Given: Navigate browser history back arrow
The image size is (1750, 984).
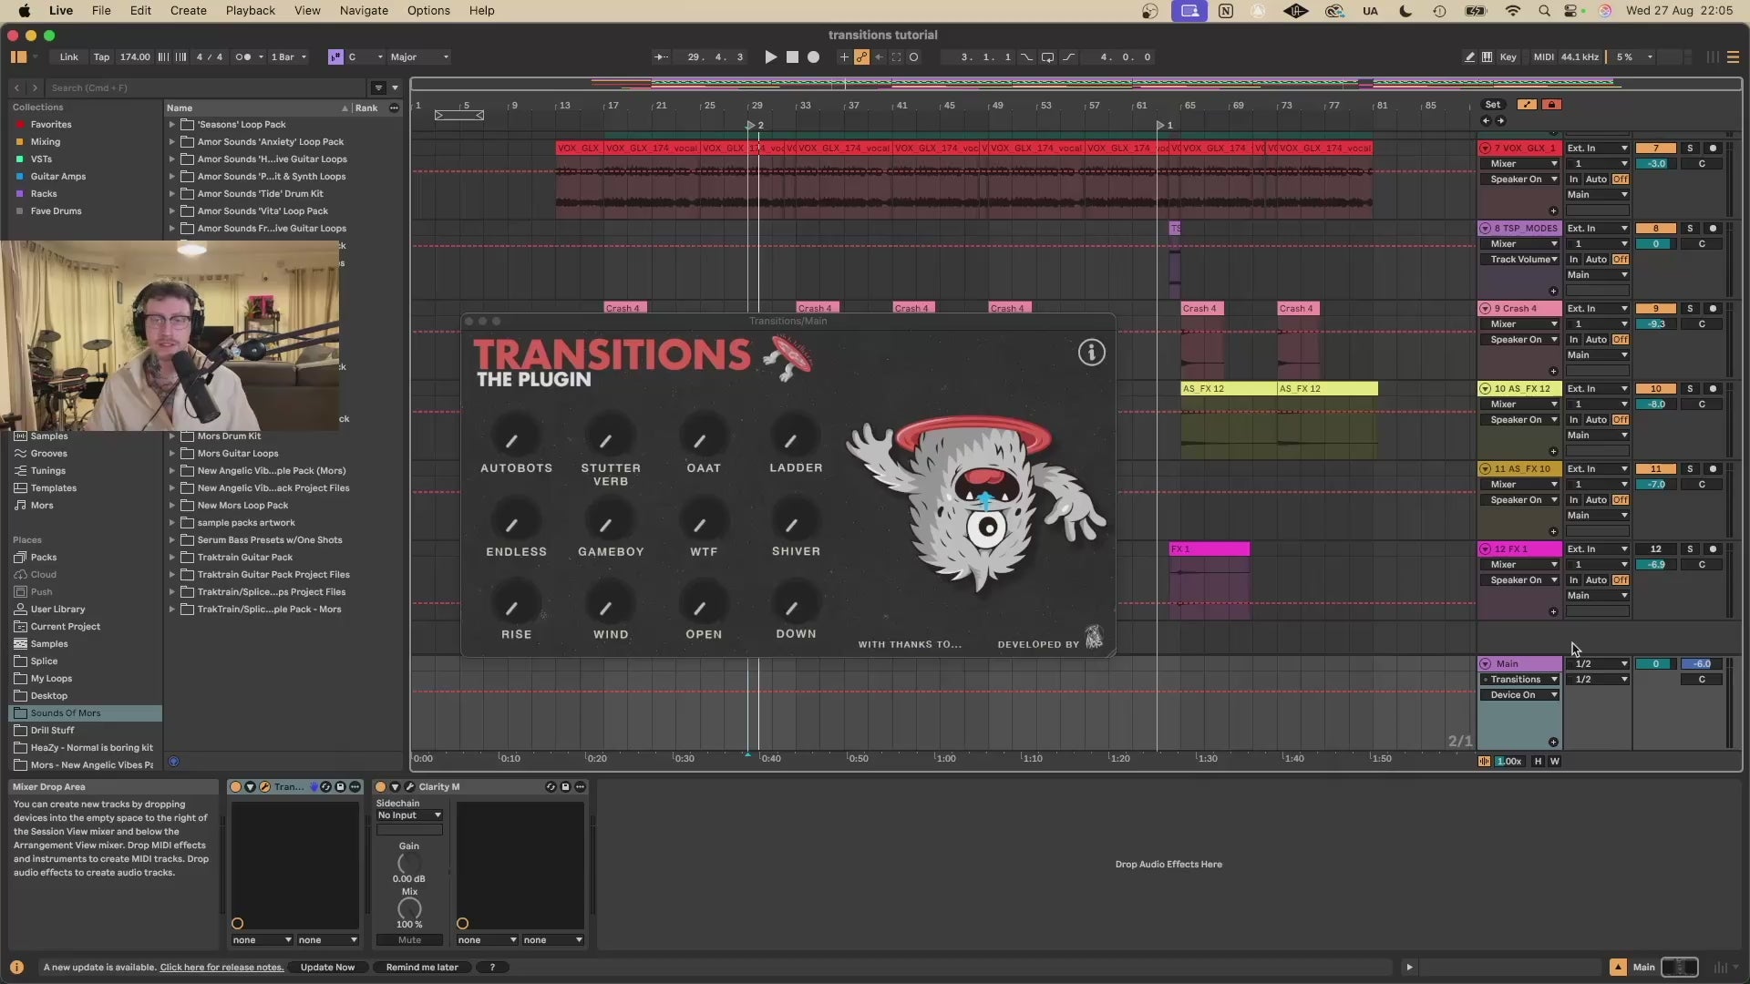Looking at the screenshot, I should point(16,87).
